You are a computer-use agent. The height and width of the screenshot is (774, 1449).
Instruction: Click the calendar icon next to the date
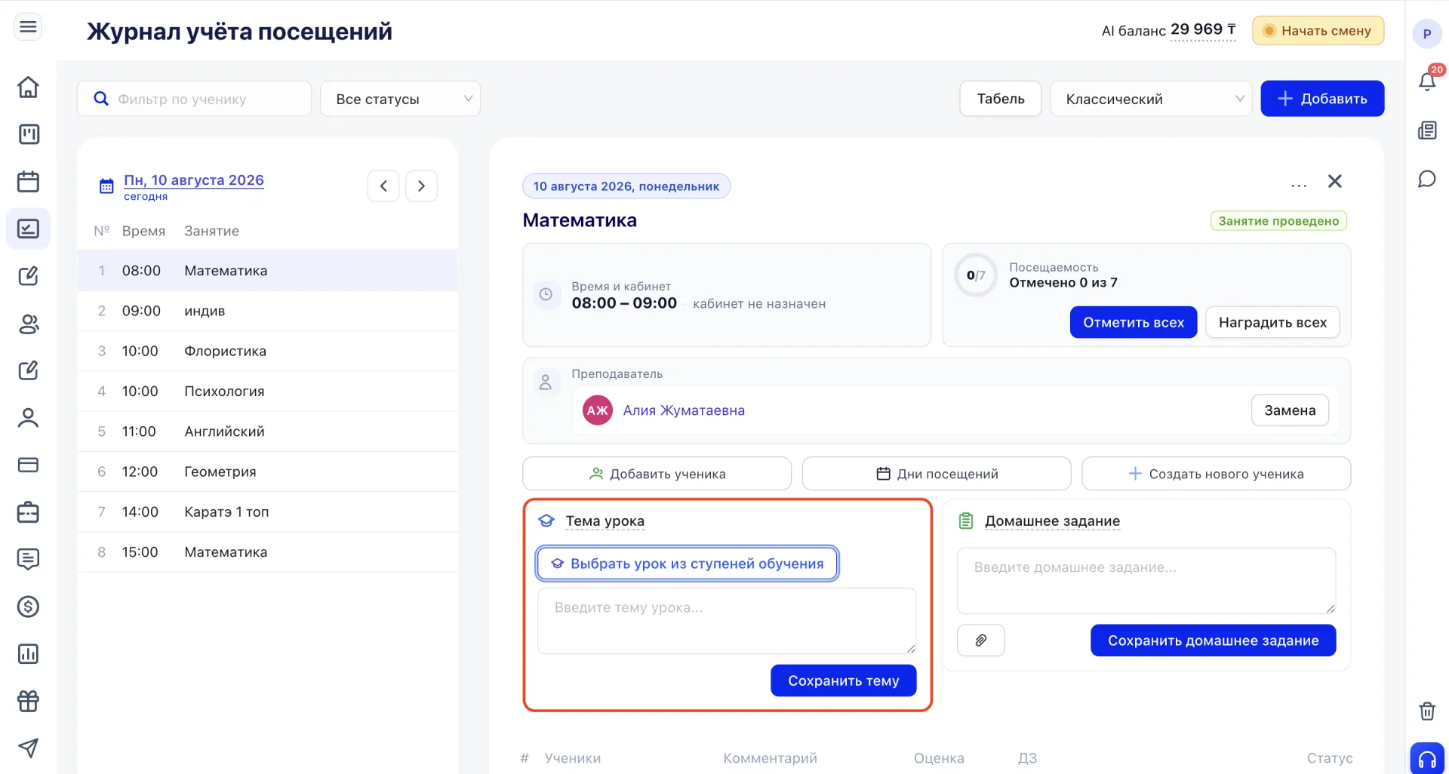pyautogui.click(x=106, y=186)
